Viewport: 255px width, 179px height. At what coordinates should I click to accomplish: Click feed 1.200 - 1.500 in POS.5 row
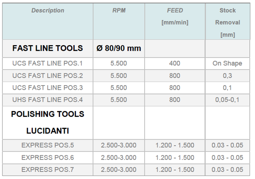(x=175, y=145)
